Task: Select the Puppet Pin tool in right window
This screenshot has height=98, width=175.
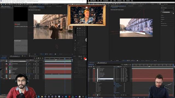Action: coord(120,4)
